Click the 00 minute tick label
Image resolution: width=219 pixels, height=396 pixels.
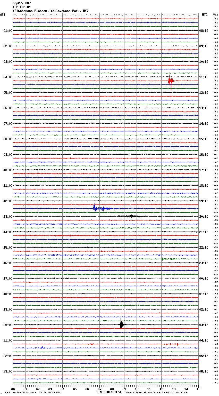[x=13, y=389]
